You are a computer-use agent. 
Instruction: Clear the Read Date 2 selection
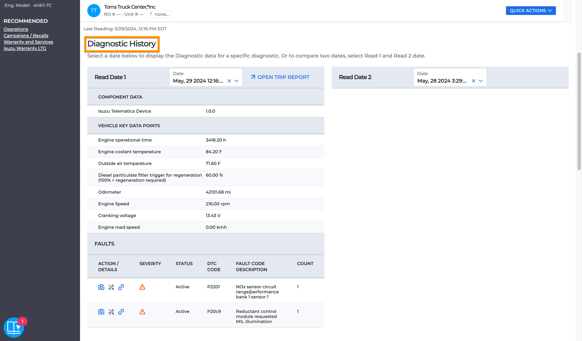[x=473, y=81]
